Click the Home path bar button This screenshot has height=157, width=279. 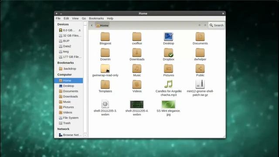[102, 26]
